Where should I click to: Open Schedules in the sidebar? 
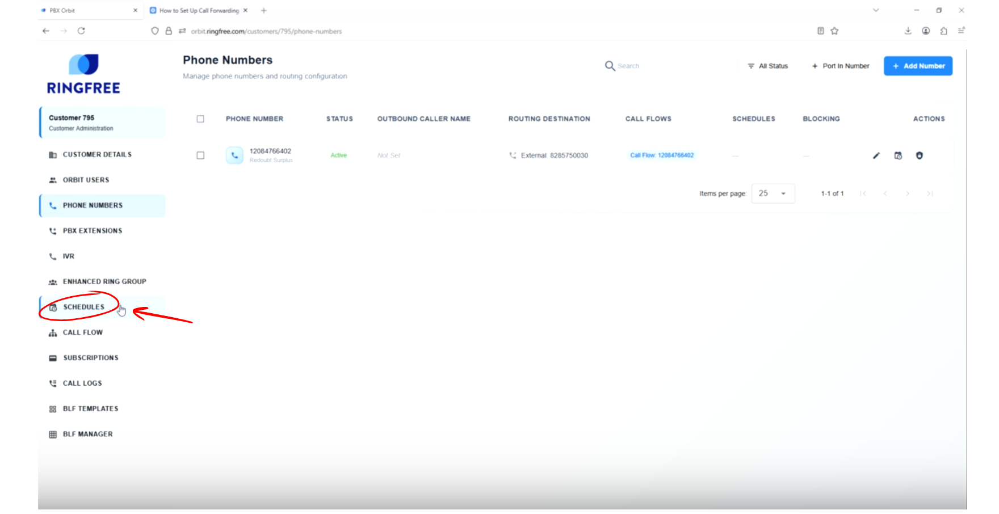click(83, 307)
